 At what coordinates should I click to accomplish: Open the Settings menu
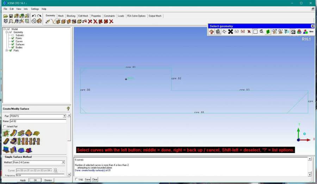(x=35, y=9)
